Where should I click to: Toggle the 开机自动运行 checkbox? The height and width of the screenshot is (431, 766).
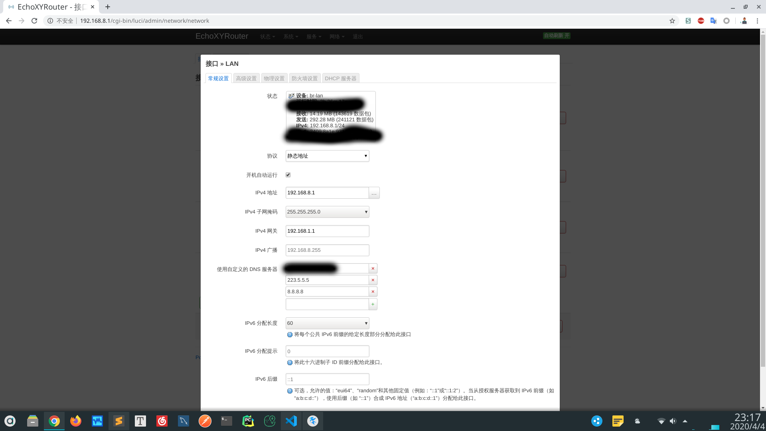tap(288, 175)
